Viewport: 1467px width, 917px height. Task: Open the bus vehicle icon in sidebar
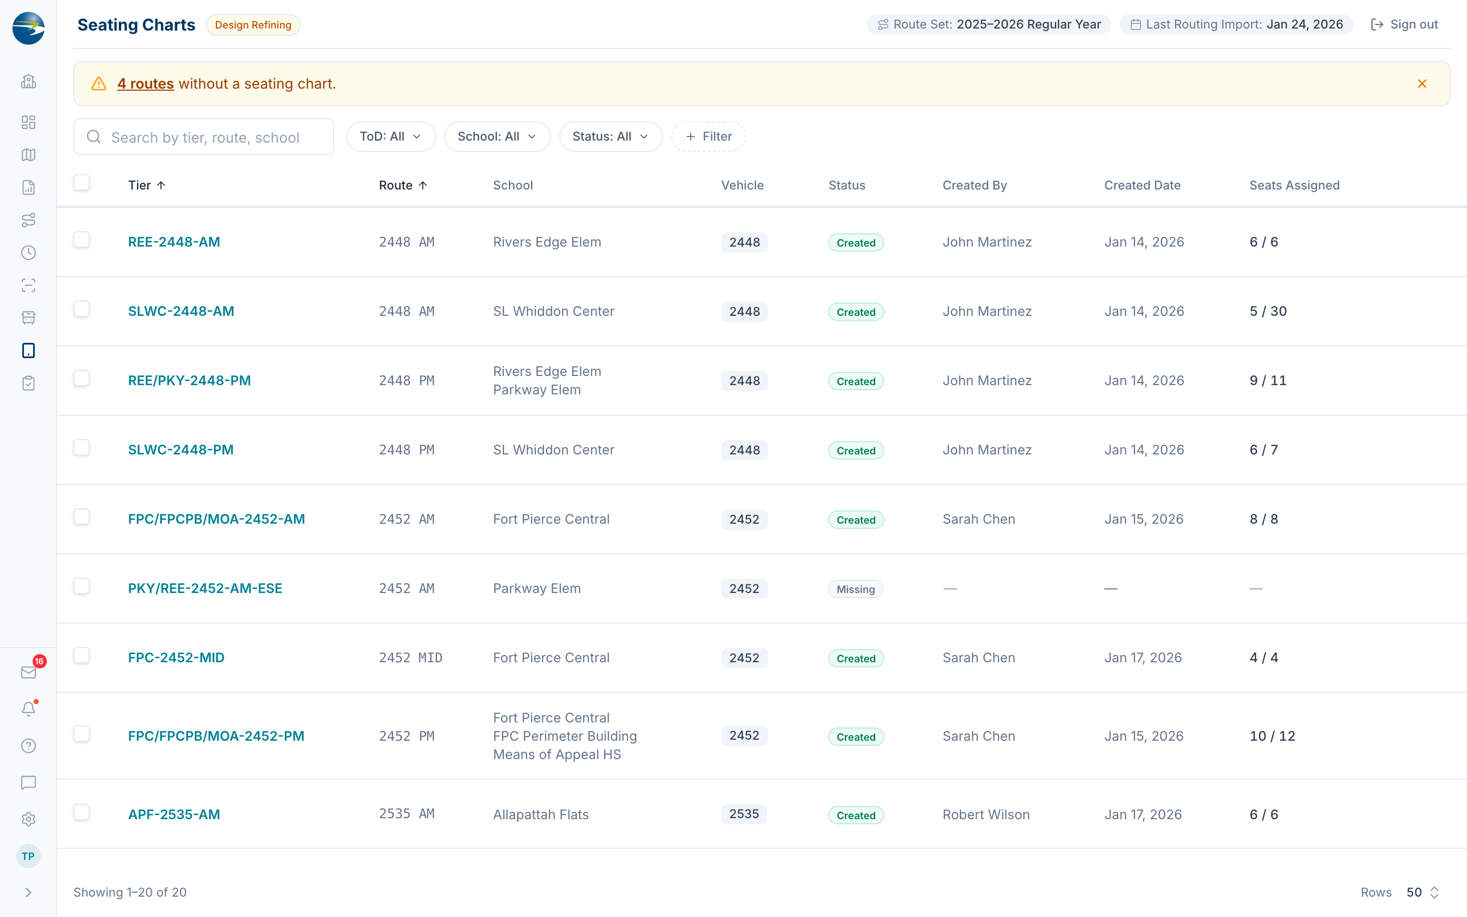29,318
